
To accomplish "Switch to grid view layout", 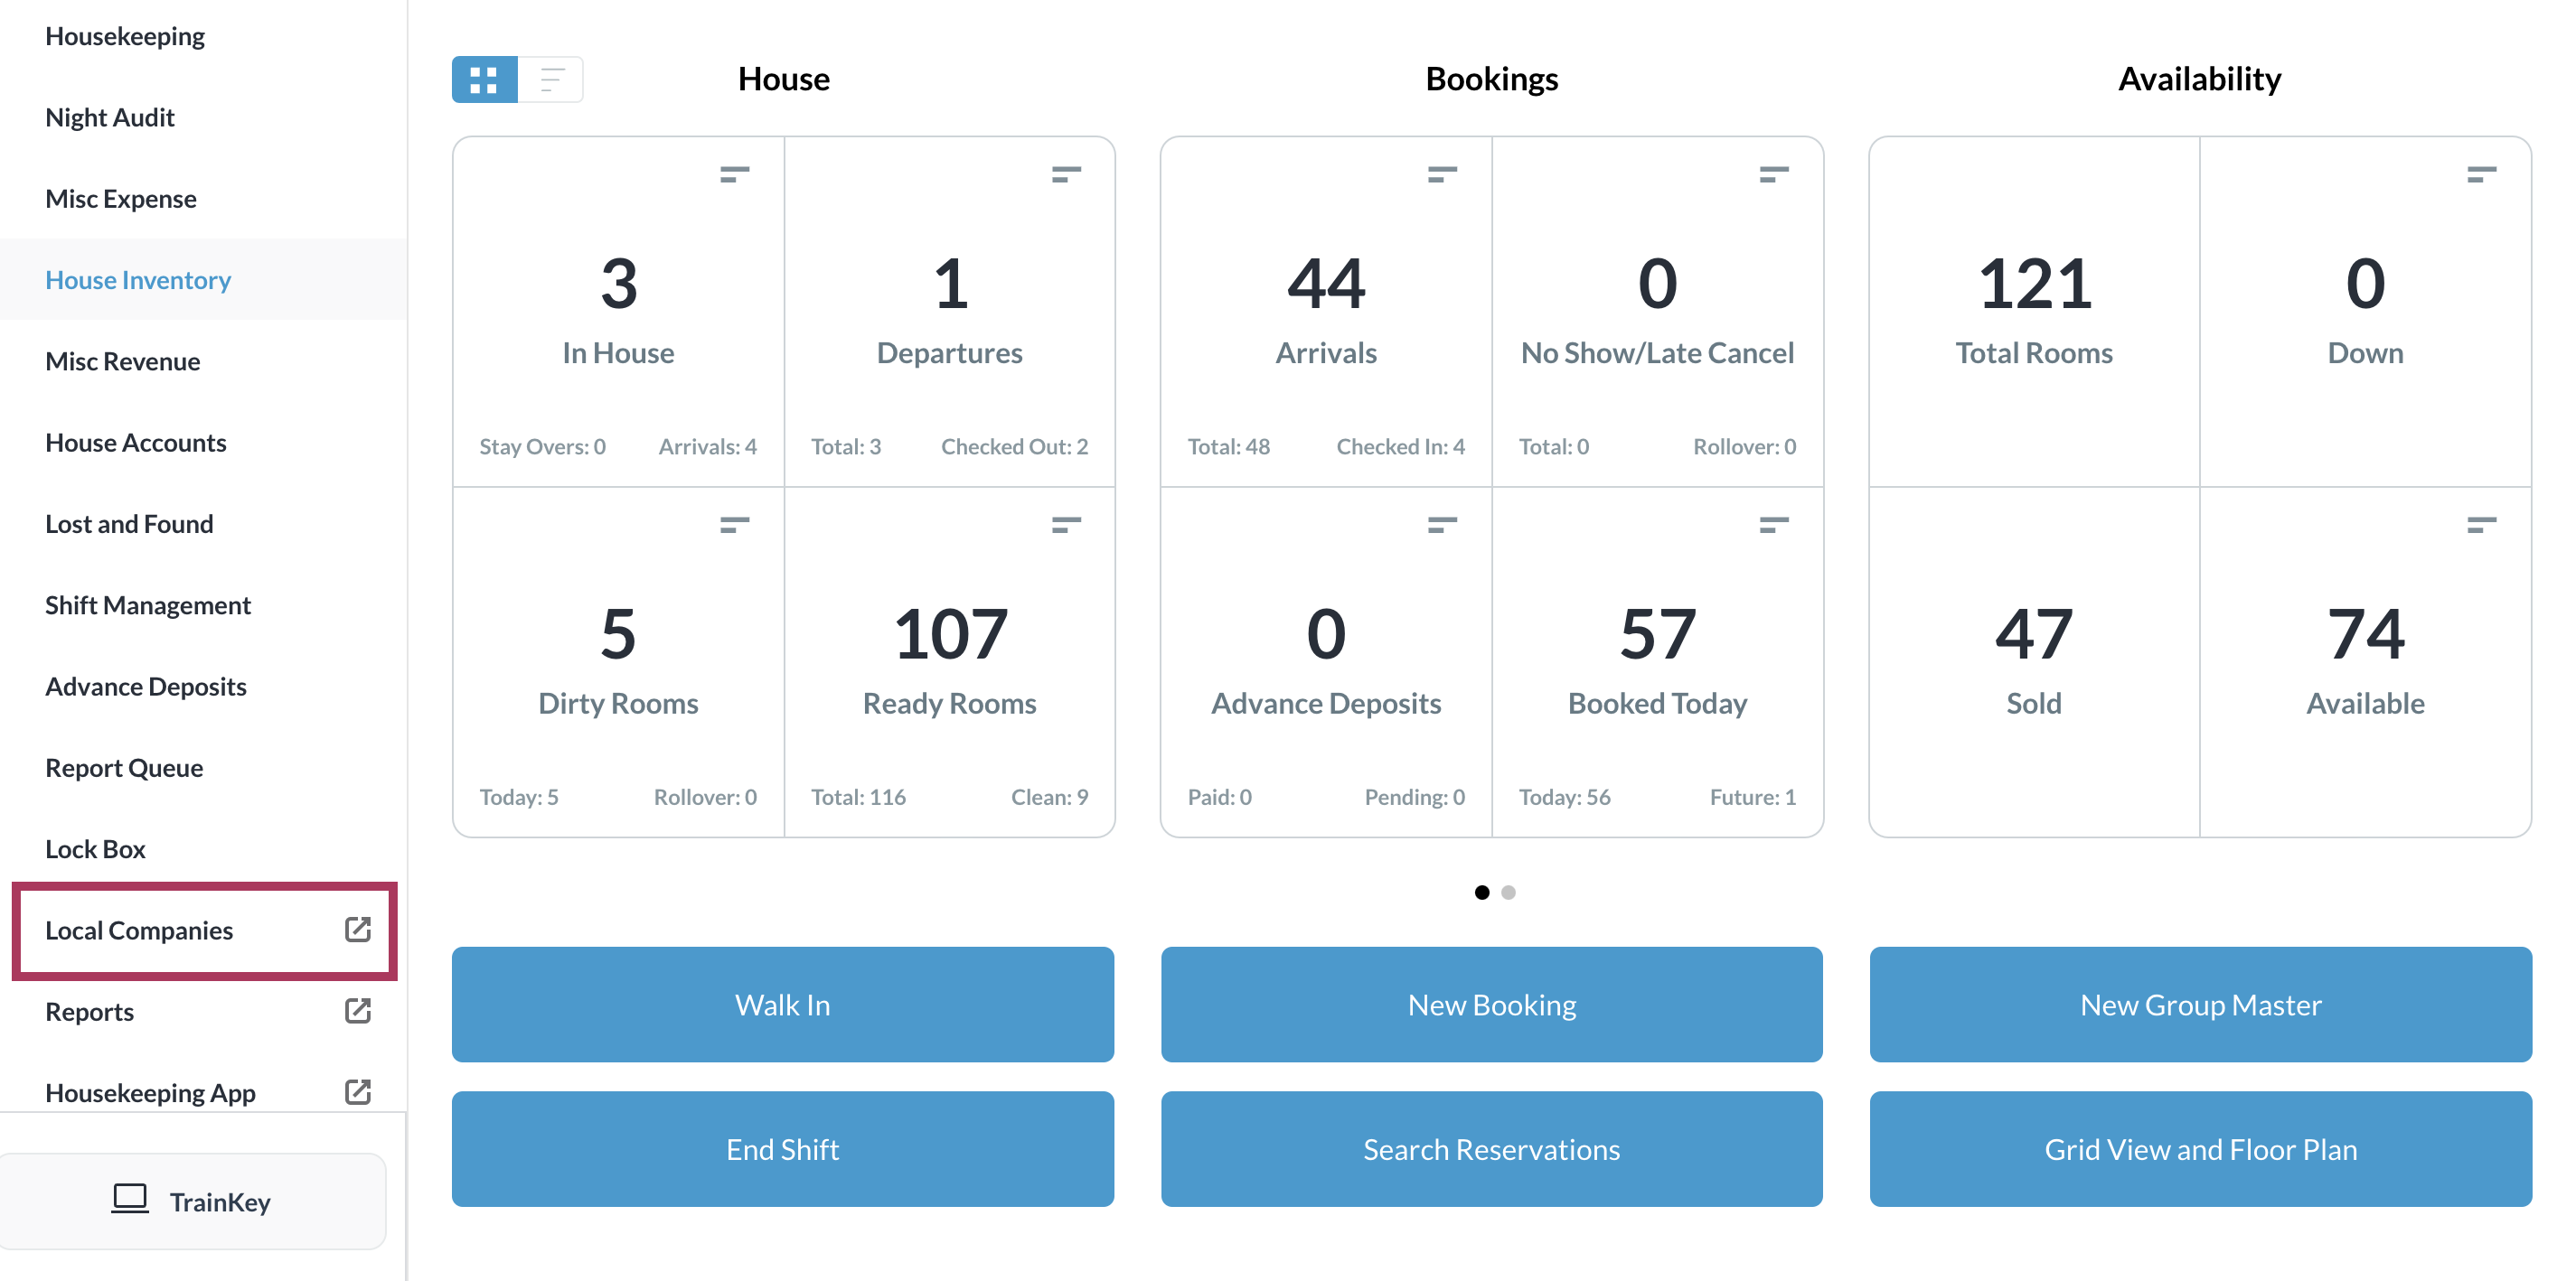I will [x=484, y=79].
